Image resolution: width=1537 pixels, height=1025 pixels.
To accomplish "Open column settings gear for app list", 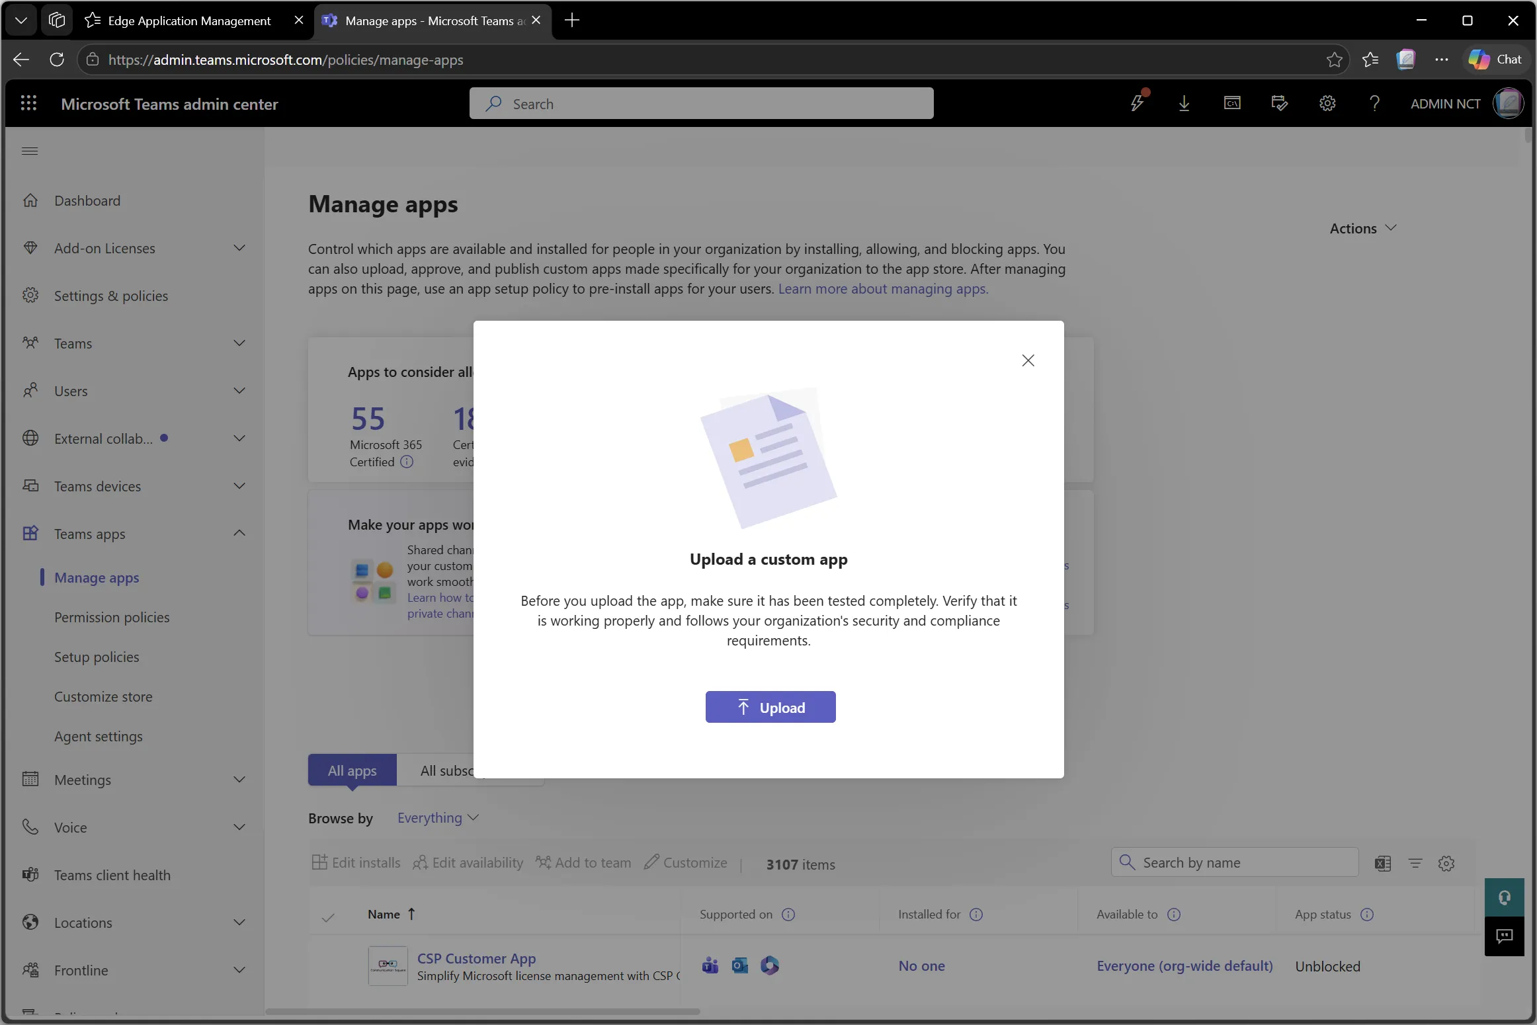I will pos(1446,863).
